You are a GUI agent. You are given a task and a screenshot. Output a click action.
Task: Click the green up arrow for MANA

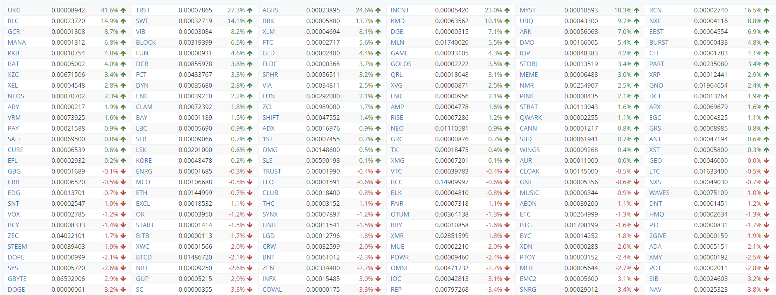pyautogui.click(x=123, y=43)
